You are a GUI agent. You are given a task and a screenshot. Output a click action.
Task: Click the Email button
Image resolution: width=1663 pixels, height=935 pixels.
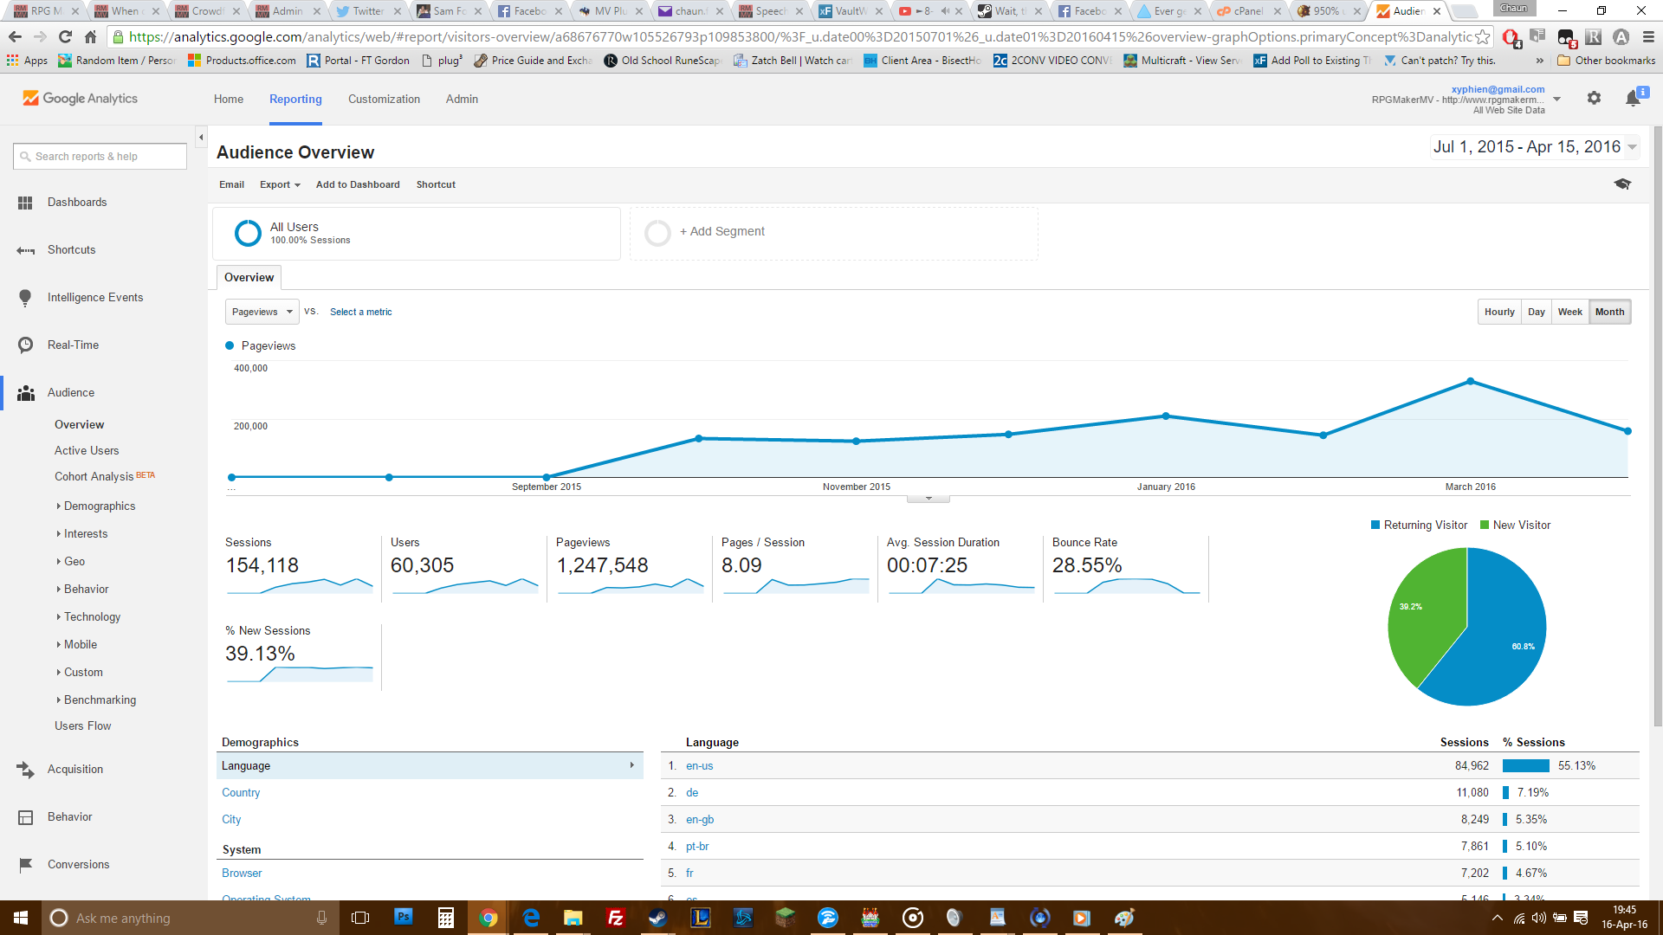click(x=231, y=185)
